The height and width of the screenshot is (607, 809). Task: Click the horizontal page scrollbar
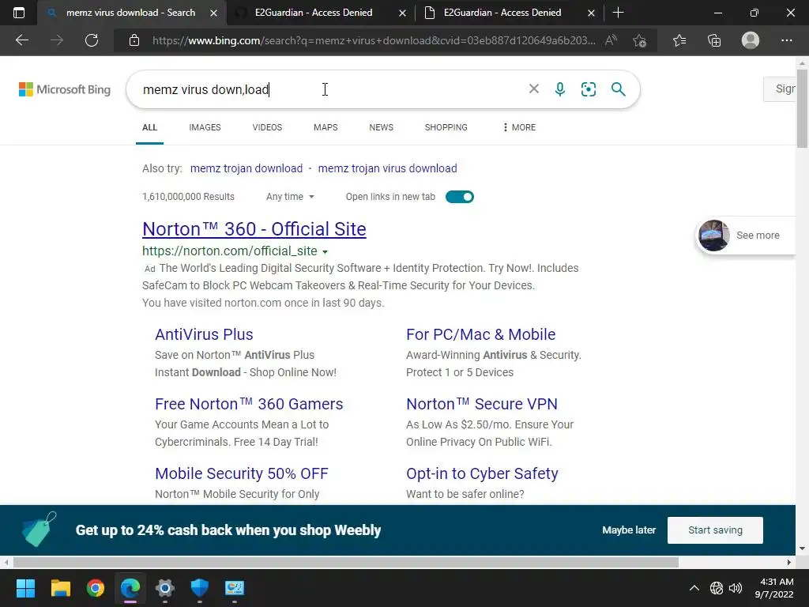click(x=346, y=562)
